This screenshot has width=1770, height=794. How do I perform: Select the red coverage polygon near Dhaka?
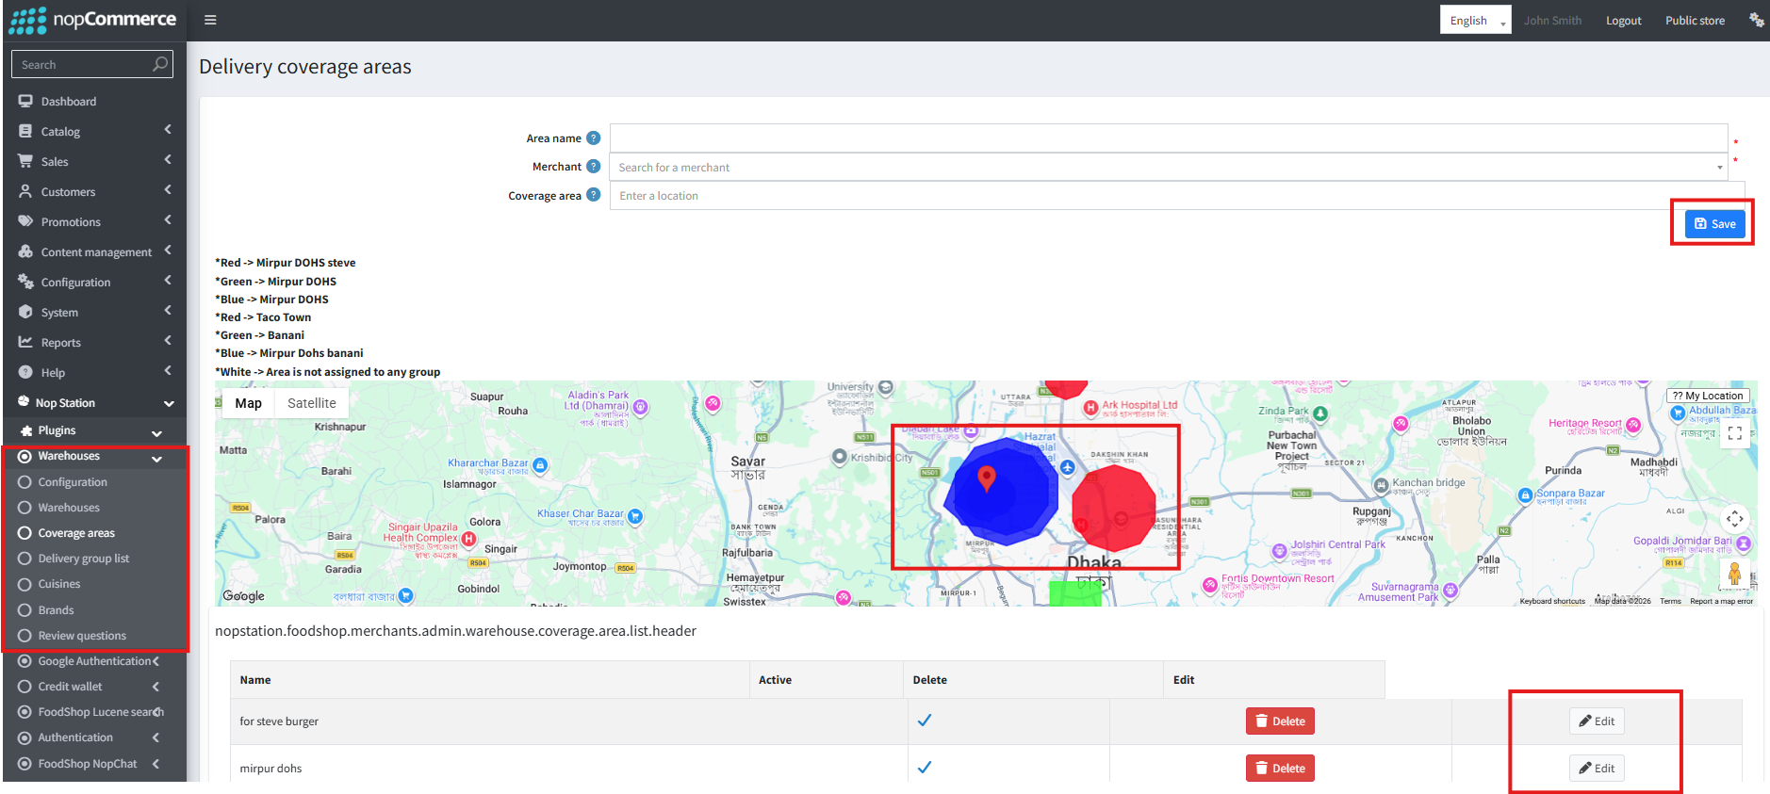(x=1113, y=507)
